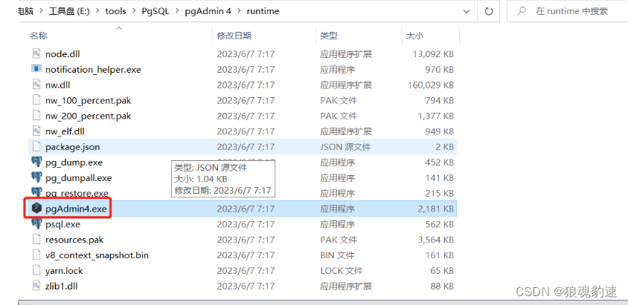The image size is (628, 305).
Task: Select the pg_dump.exe elephant icon
Action: point(36,162)
